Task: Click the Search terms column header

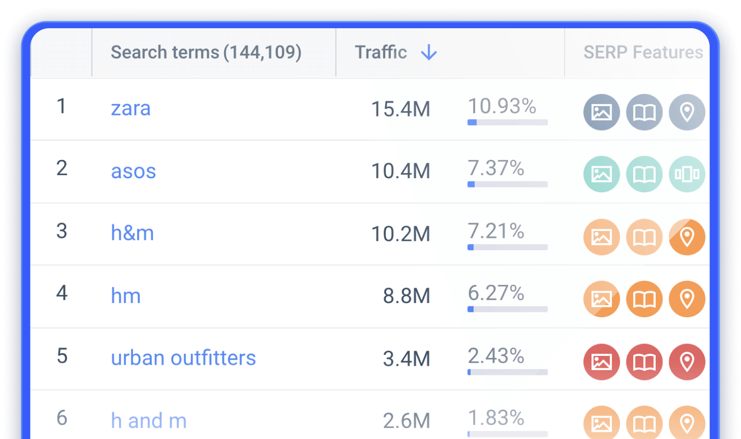Action: tap(205, 52)
